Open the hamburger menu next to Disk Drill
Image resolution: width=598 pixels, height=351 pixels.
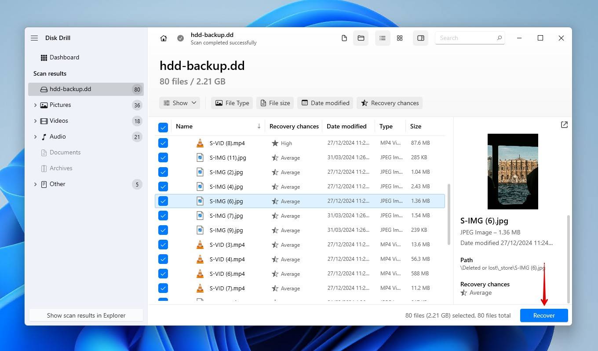click(34, 38)
